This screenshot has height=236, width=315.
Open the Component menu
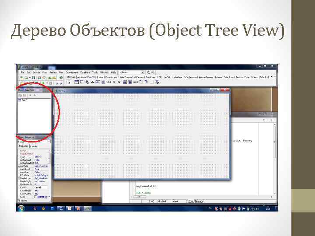(72, 73)
